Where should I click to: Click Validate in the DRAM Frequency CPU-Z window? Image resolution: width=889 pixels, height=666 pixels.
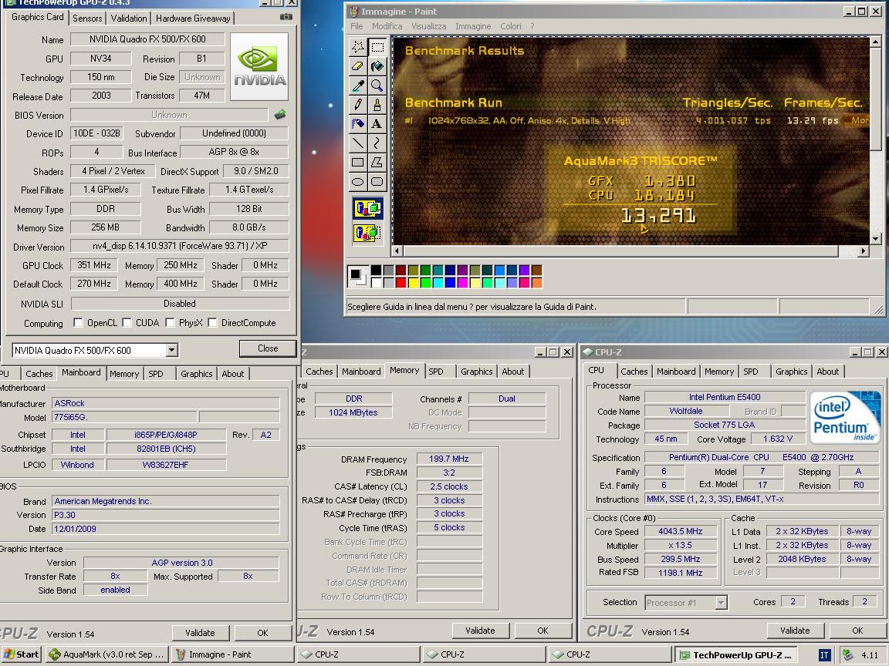click(x=480, y=631)
